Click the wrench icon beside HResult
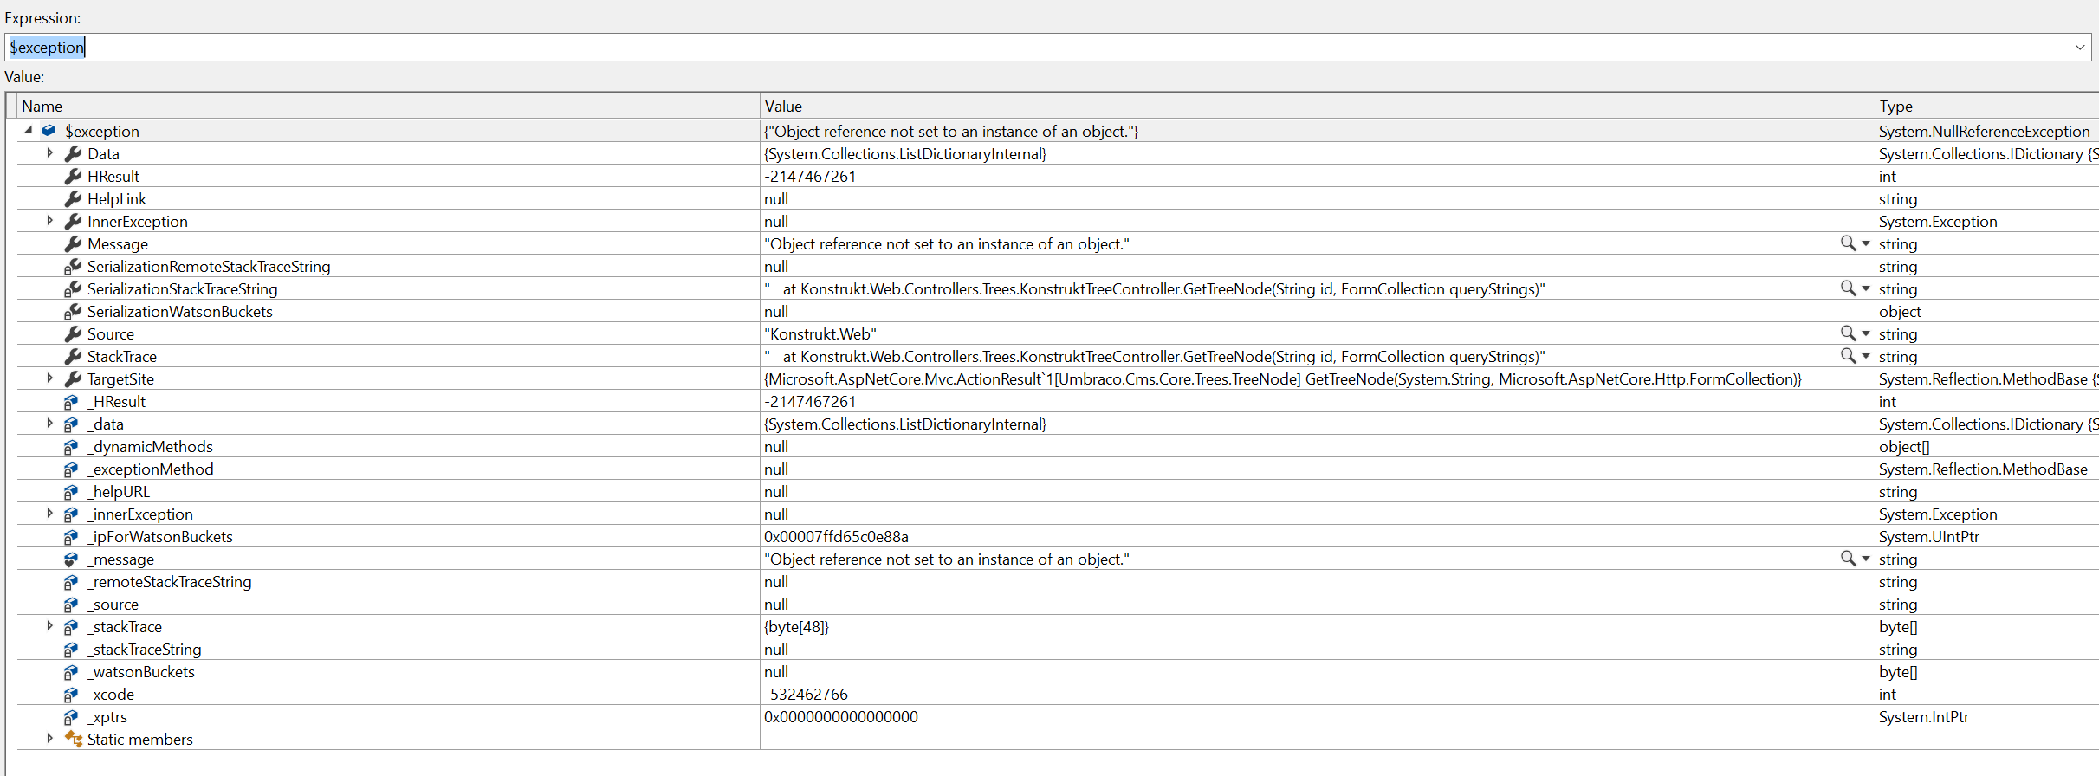 [73, 176]
